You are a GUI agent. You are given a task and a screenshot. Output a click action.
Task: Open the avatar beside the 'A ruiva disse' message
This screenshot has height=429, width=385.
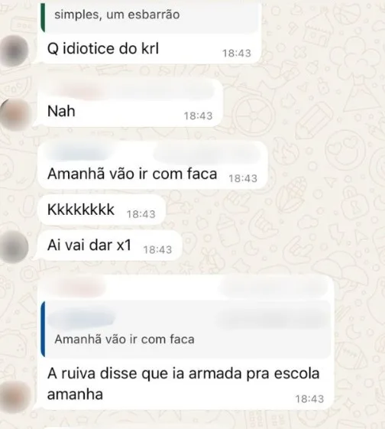[x=14, y=397]
